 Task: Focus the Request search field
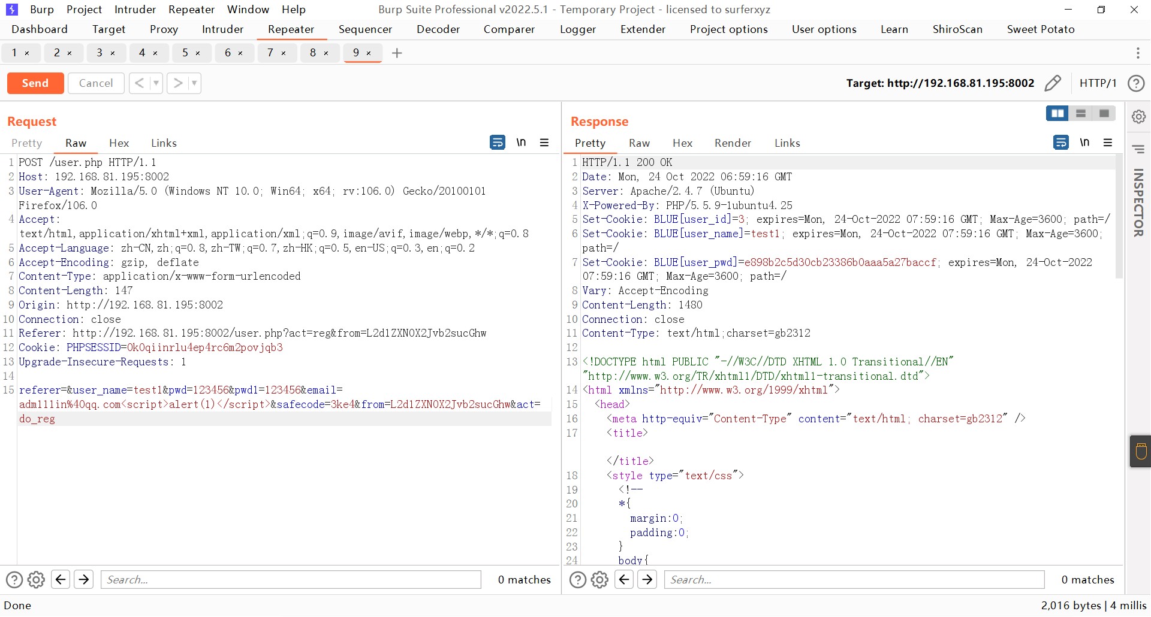click(x=291, y=580)
